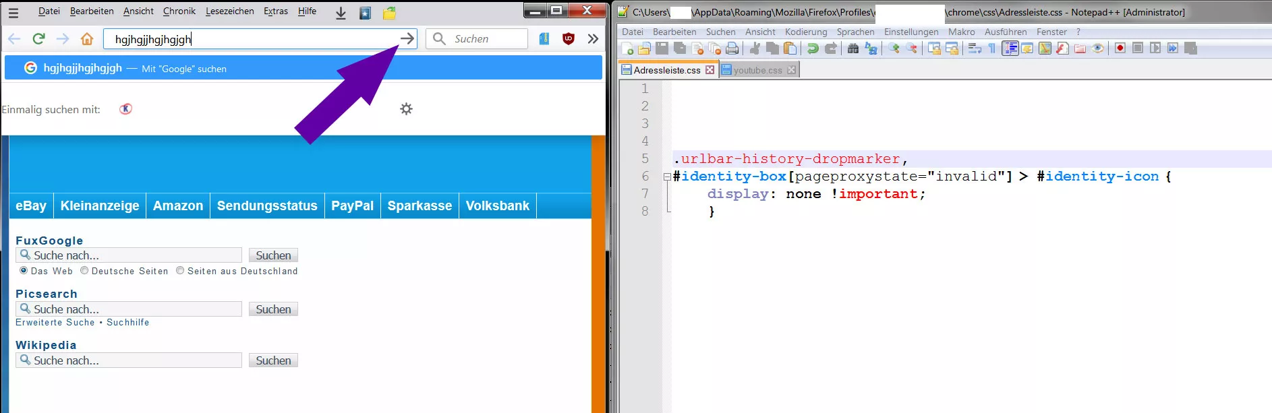Toggle synchronized horizontal scrolling
Screen dimensions: 1272x413
coord(952,49)
